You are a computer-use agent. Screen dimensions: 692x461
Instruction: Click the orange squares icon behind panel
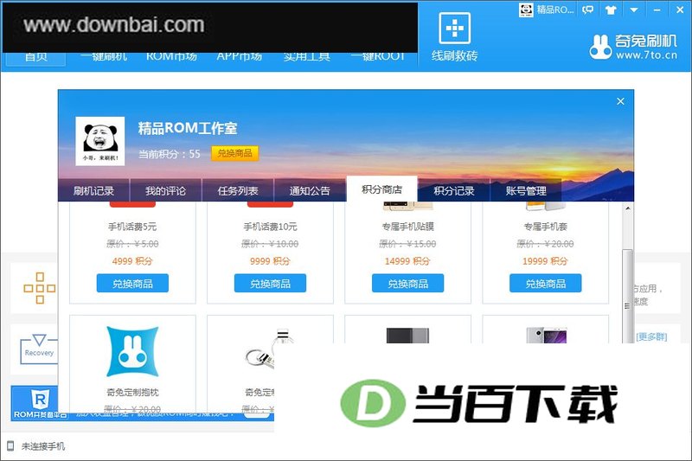[39, 288]
